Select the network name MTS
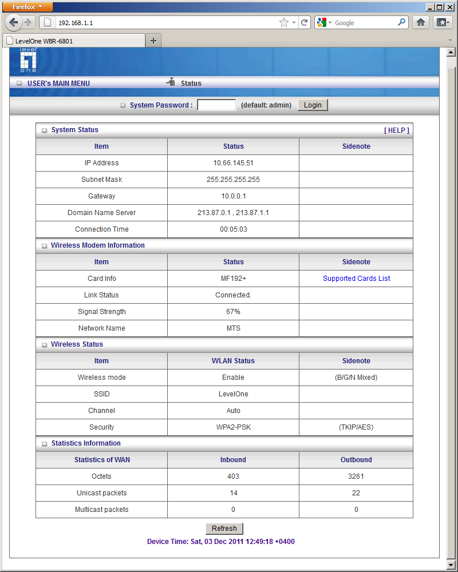458x572 pixels. pos(234,328)
